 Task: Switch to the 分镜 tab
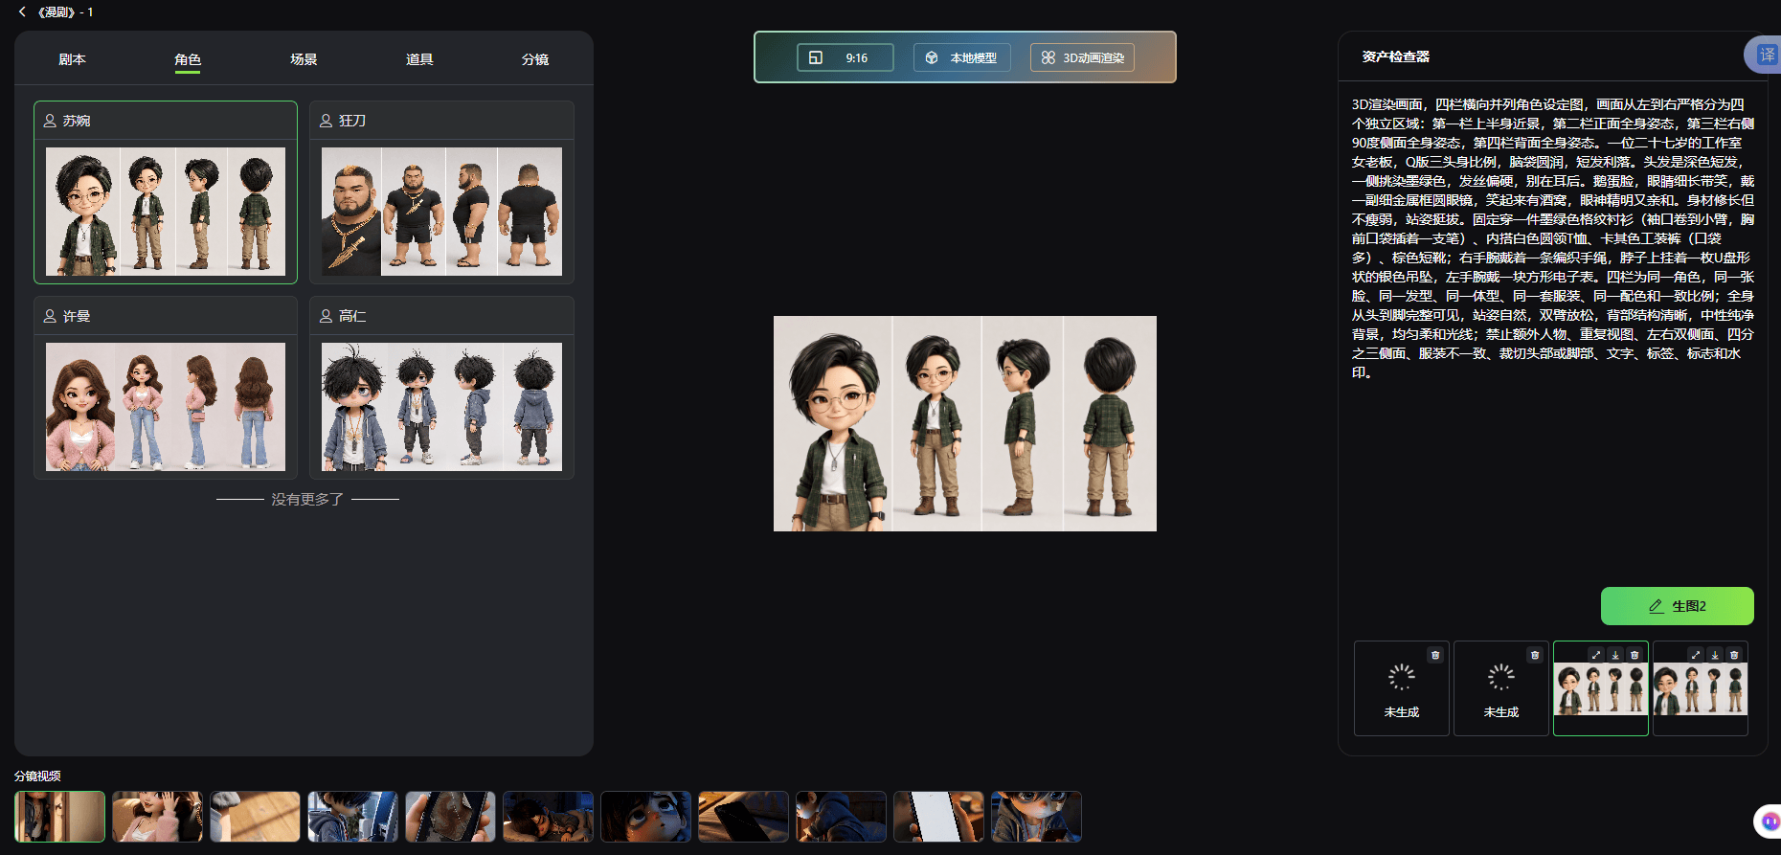tap(535, 59)
